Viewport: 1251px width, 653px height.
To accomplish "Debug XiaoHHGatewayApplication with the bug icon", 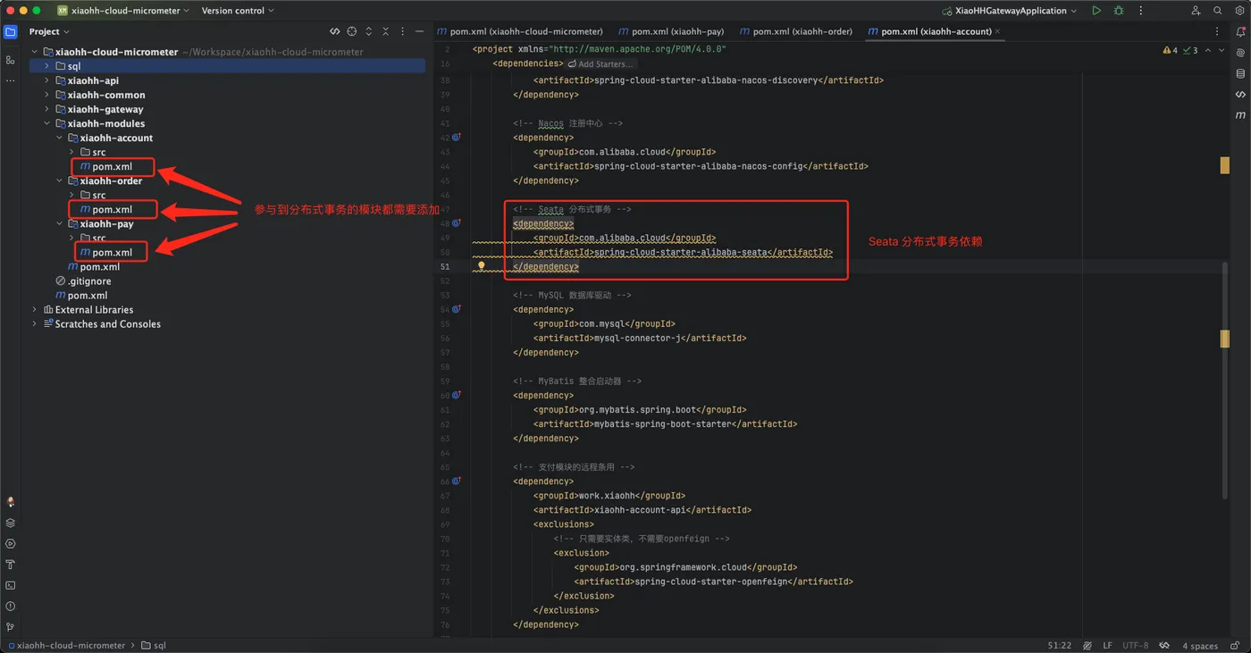I will click(1119, 11).
